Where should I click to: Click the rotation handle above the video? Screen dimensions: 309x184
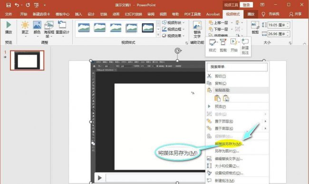(x=178, y=51)
